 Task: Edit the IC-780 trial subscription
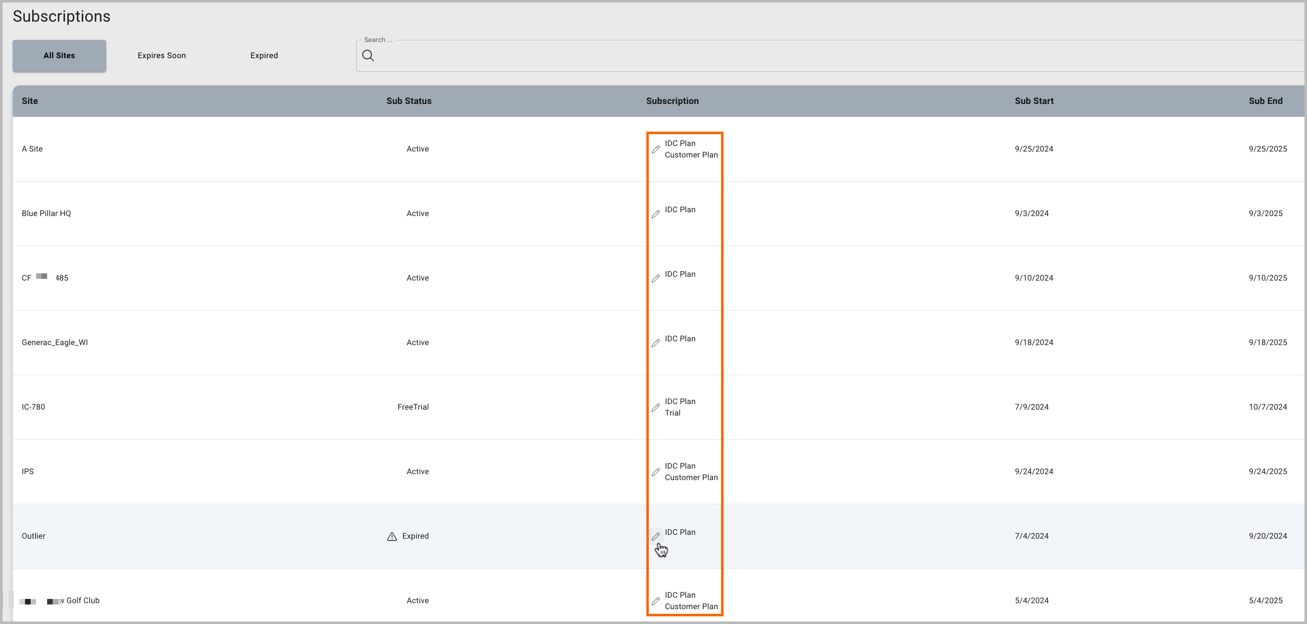656,408
